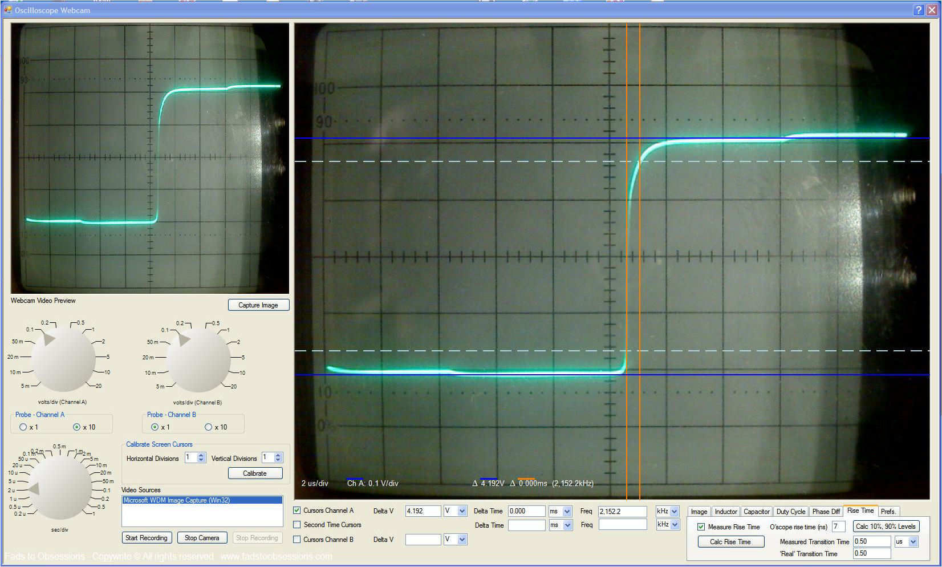Open the Prefs tab
The height and width of the screenshot is (567, 942).
point(888,512)
